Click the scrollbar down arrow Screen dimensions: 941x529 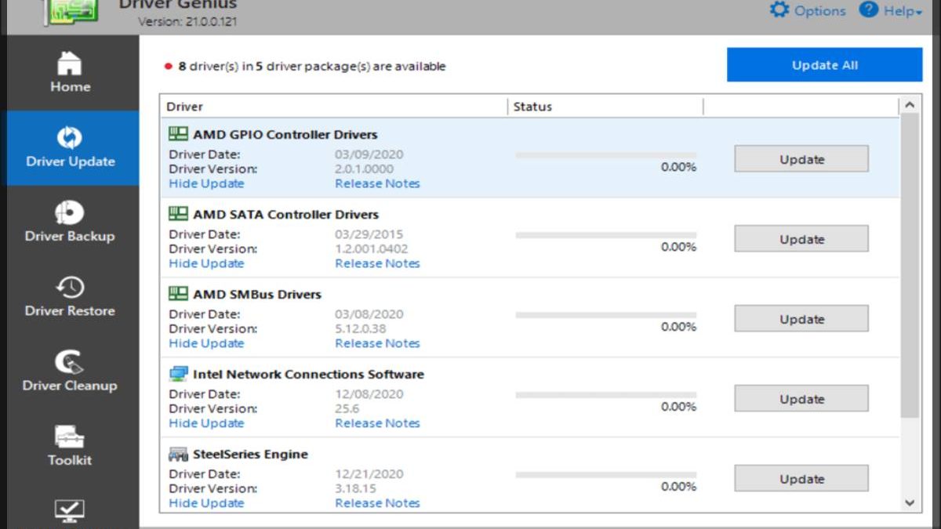coord(910,503)
